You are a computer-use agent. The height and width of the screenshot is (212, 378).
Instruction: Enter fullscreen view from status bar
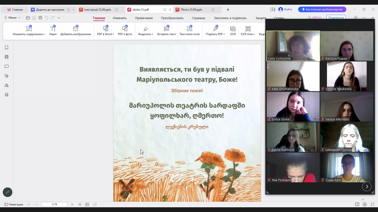coord(372,204)
